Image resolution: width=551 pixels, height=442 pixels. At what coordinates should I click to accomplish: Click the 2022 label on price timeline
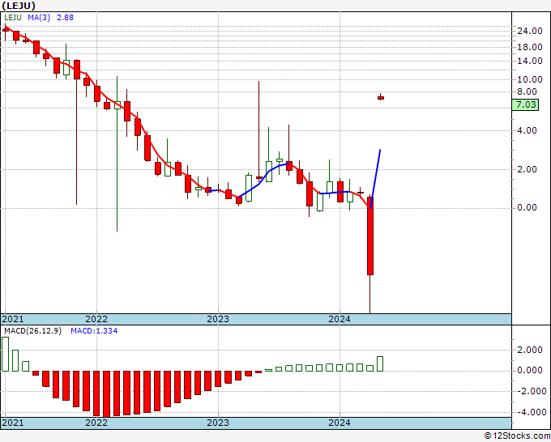tap(96, 319)
